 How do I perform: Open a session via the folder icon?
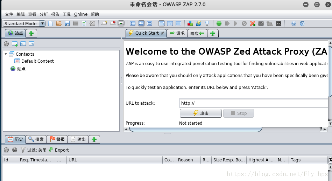click(x=59, y=23)
